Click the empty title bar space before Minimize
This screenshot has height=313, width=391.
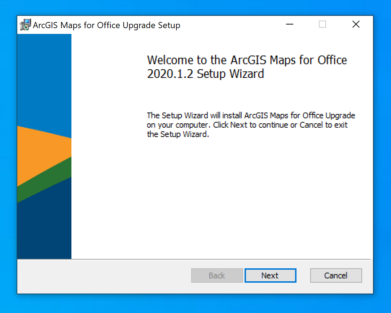(231, 25)
